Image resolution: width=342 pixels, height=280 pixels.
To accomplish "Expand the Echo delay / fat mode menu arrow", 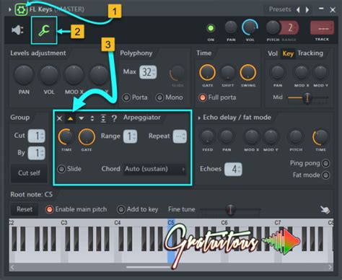I will [x=199, y=118].
